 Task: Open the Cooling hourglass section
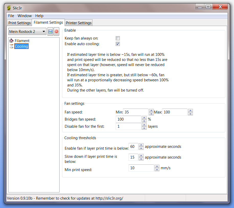coord(21,46)
